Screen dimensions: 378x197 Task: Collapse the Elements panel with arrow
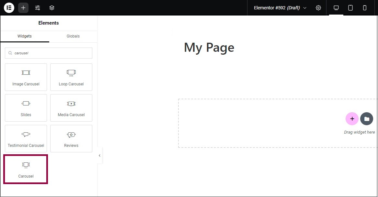click(x=99, y=156)
